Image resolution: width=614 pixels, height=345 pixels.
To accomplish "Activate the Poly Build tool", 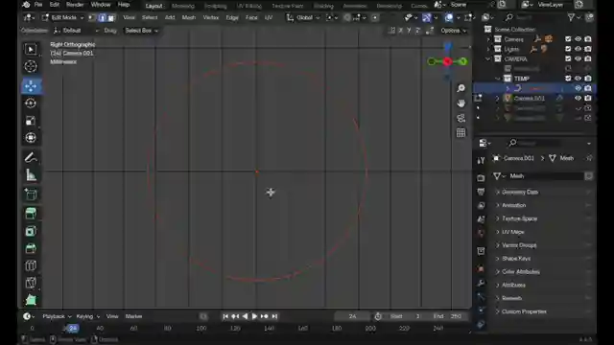I will pyautogui.click(x=31, y=300).
